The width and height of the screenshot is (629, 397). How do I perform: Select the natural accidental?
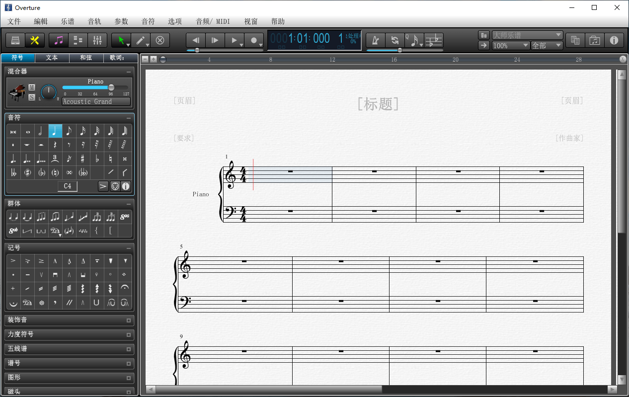coord(110,159)
